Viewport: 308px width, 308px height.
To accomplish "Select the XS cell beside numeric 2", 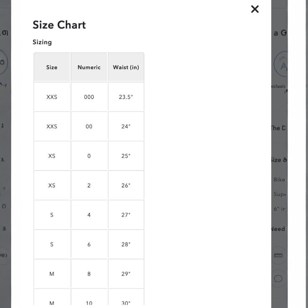I will coord(52,185).
